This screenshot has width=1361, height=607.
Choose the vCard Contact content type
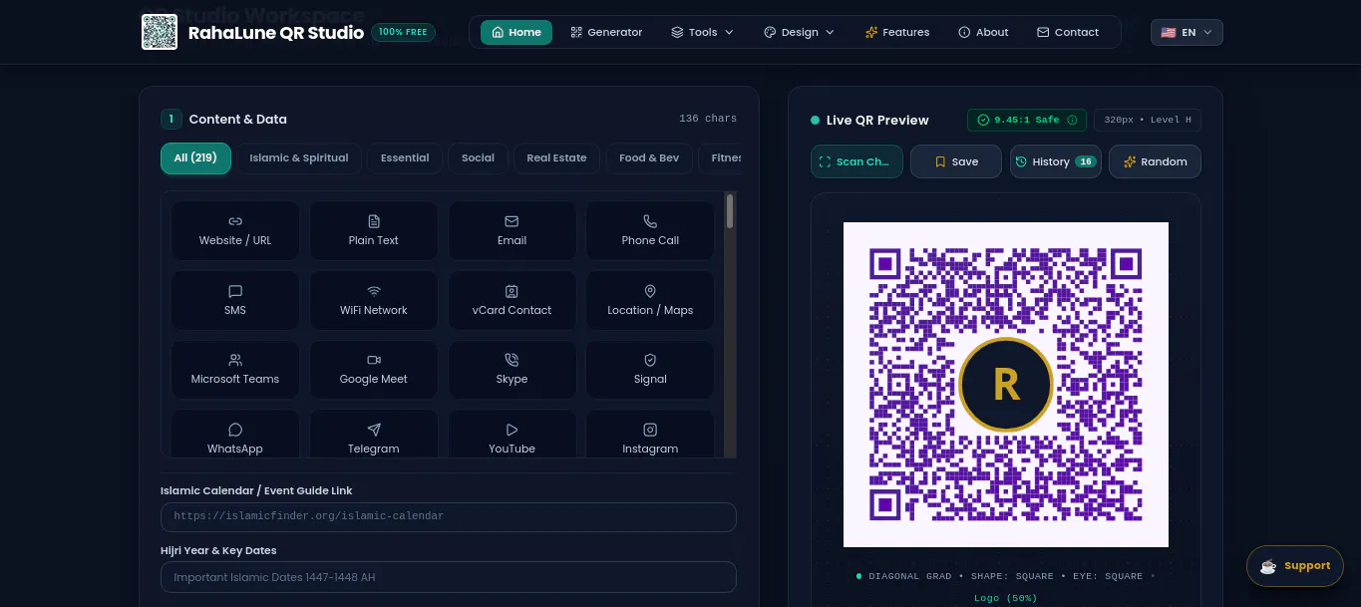tap(511, 300)
